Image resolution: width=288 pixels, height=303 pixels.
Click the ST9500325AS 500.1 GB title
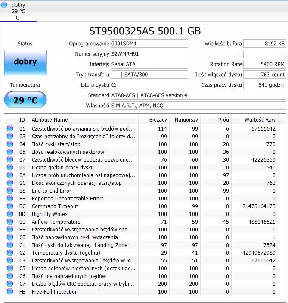145,31
